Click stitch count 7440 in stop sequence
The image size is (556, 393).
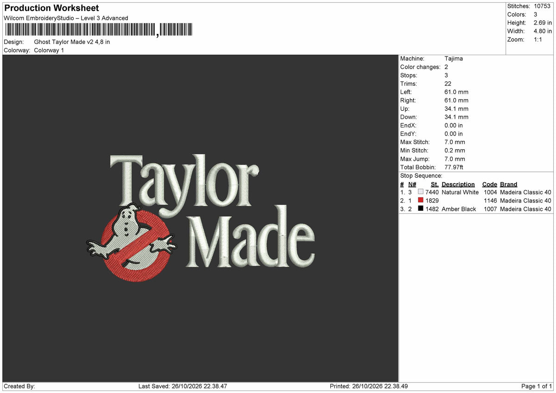pos(432,192)
